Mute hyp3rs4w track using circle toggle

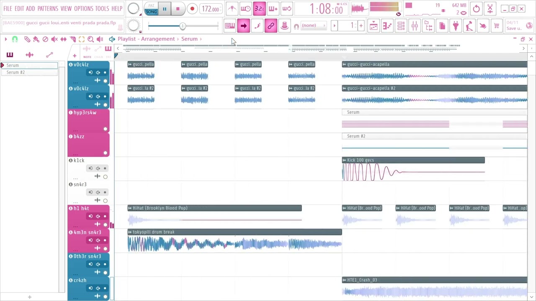pos(105,129)
